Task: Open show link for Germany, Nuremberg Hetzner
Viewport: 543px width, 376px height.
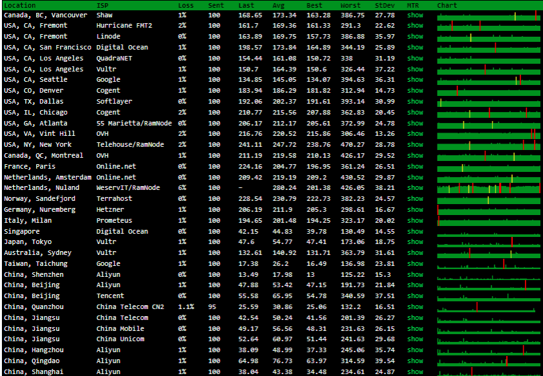Action: point(415,210)
